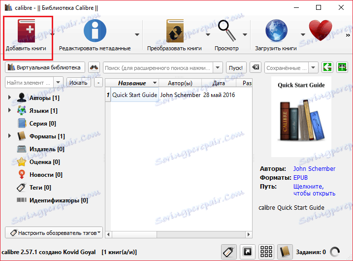
Task: Click the Пуск! search button
Action: click(236, 67)
